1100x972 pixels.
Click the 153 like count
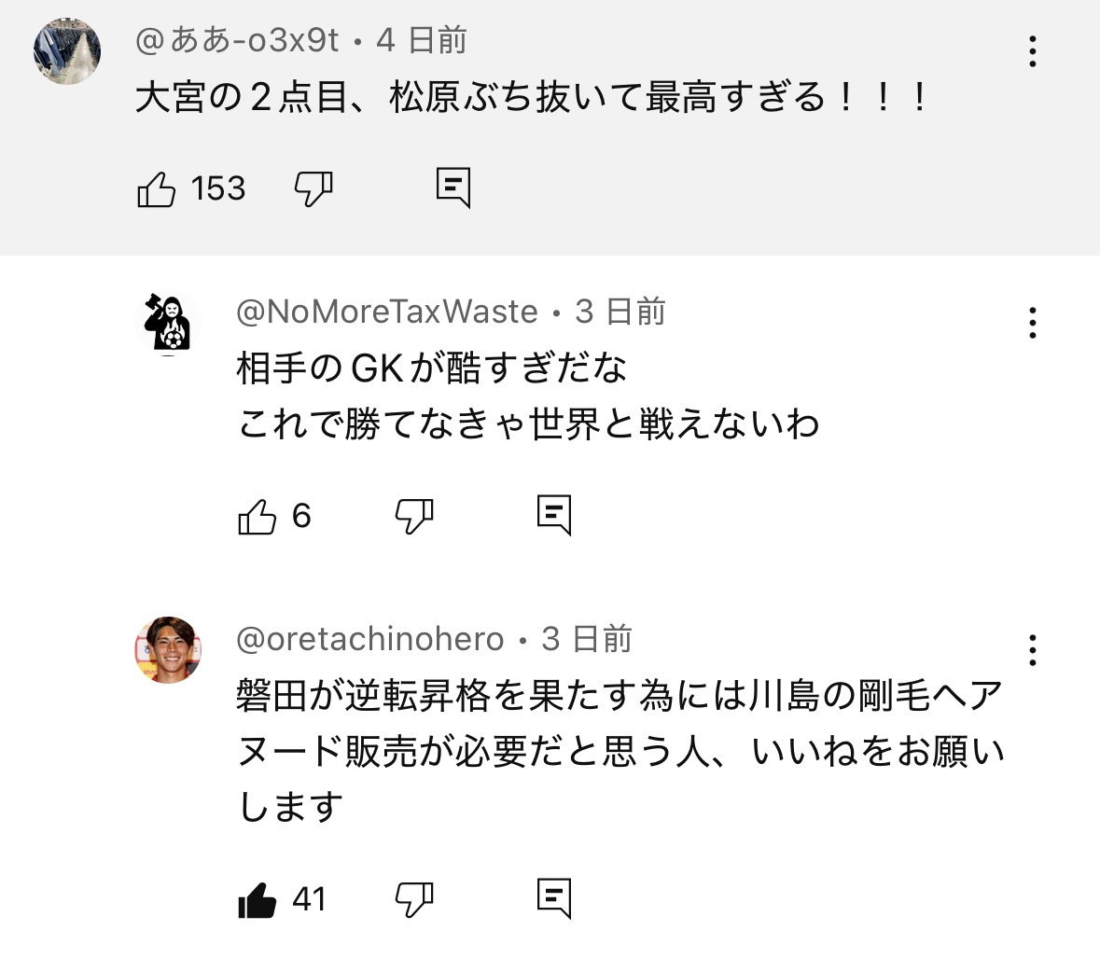pos(218,189)
